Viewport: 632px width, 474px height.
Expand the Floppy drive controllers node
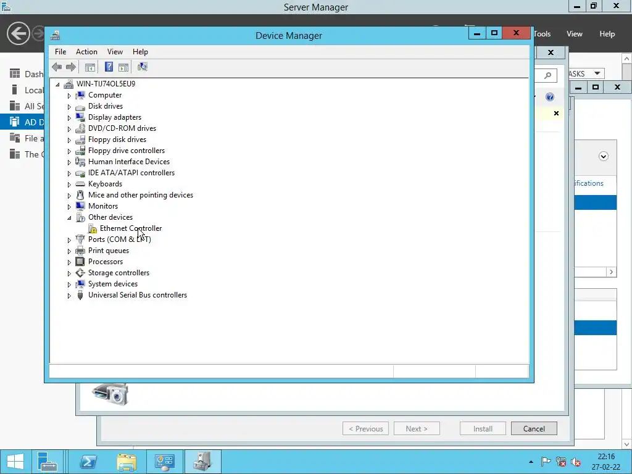69,151
